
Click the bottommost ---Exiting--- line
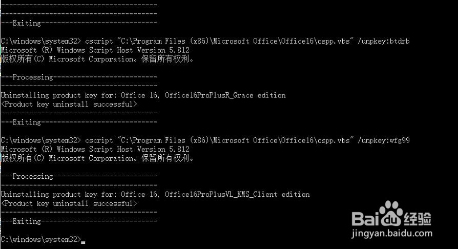pos(79,221)
